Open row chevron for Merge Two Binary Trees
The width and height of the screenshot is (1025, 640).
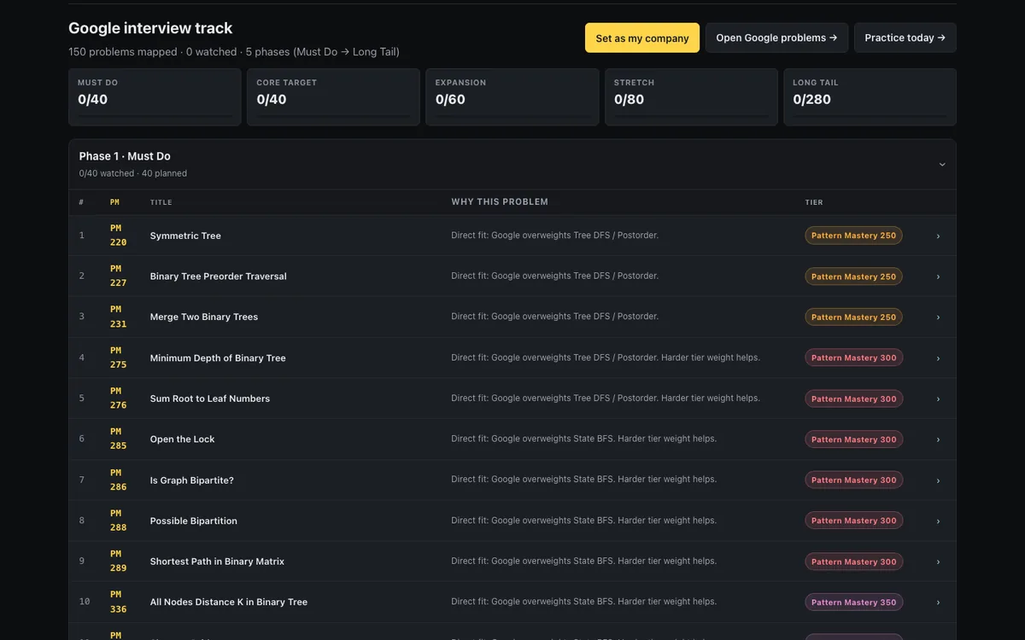click(938, 317)
